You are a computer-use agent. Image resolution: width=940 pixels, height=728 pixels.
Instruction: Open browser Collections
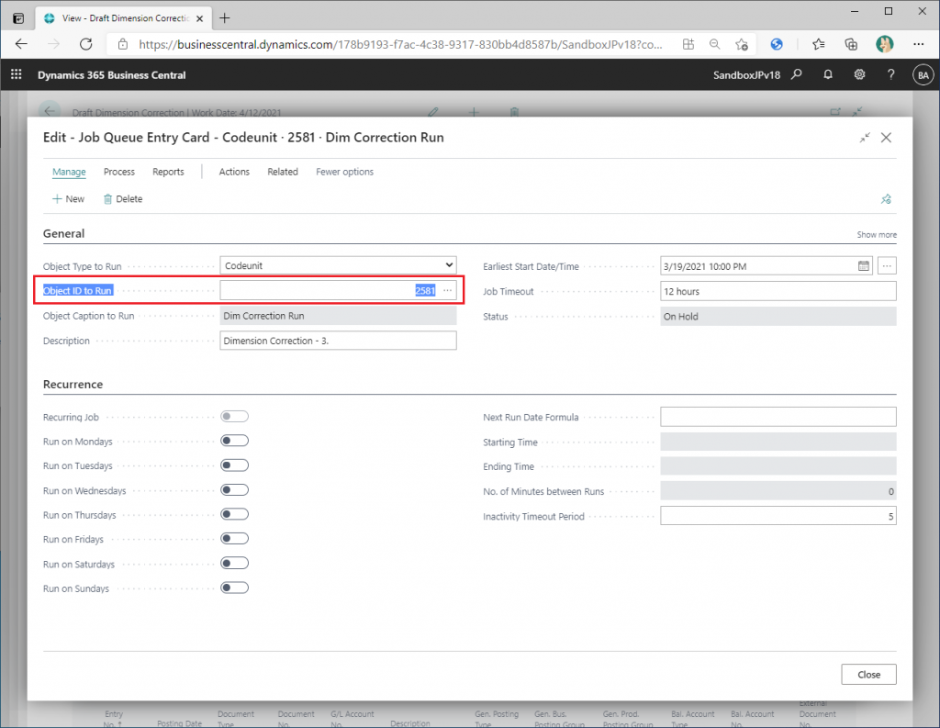point(851,44)
